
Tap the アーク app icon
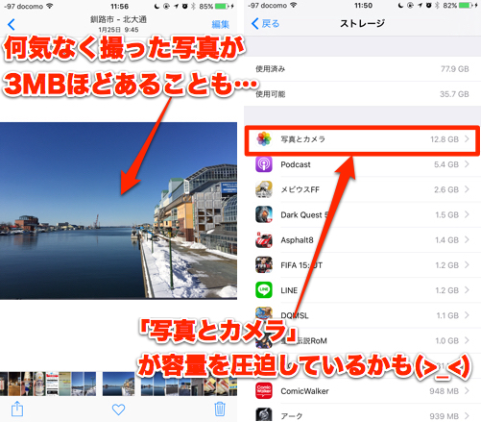click(x=264, y=414)
